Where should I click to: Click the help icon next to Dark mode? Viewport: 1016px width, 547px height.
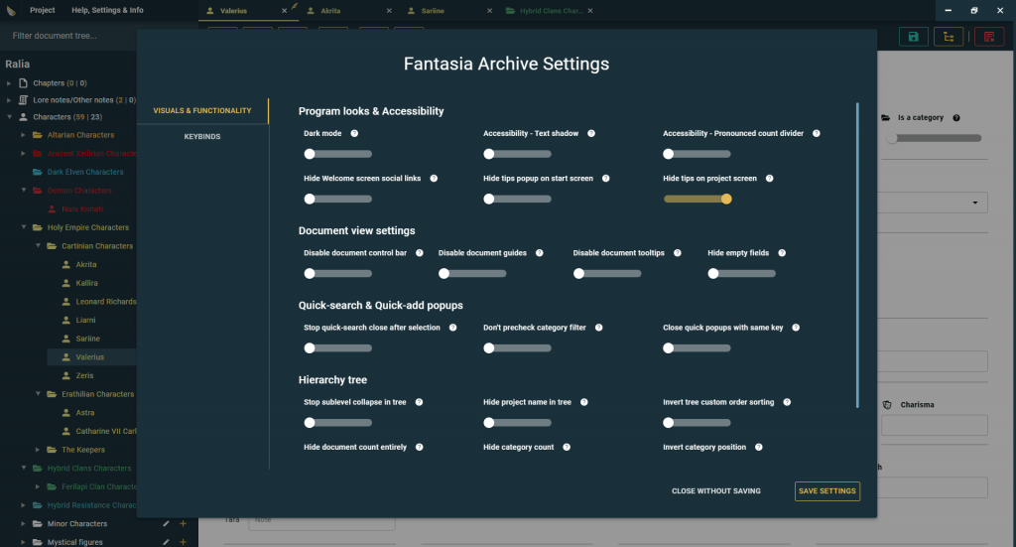354,133
